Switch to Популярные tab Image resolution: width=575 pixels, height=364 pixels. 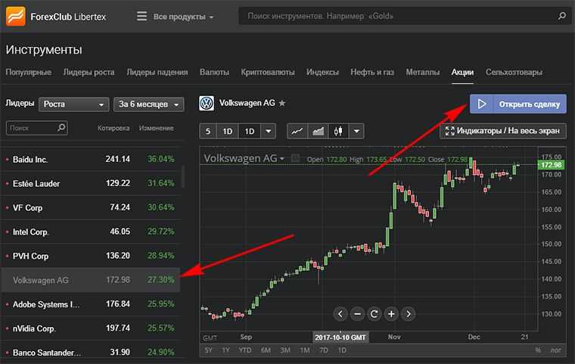pos(29,73)
